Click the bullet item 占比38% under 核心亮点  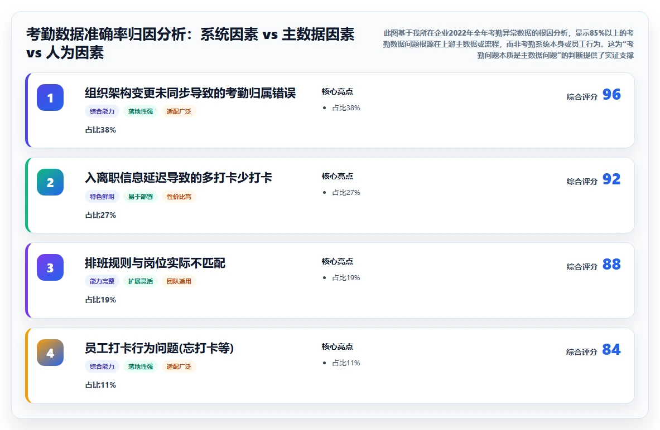[346, 107]
